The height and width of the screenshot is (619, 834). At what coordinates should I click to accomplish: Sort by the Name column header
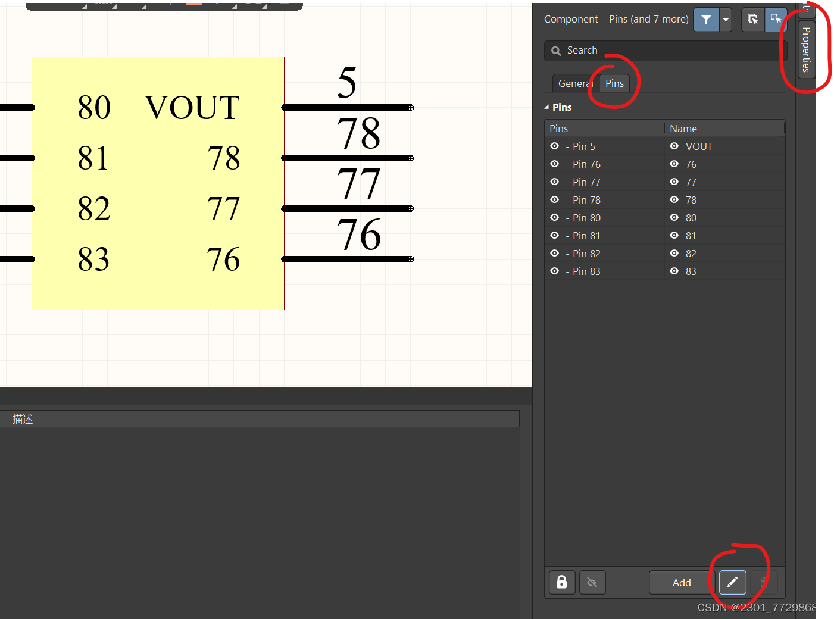point(724,129)
